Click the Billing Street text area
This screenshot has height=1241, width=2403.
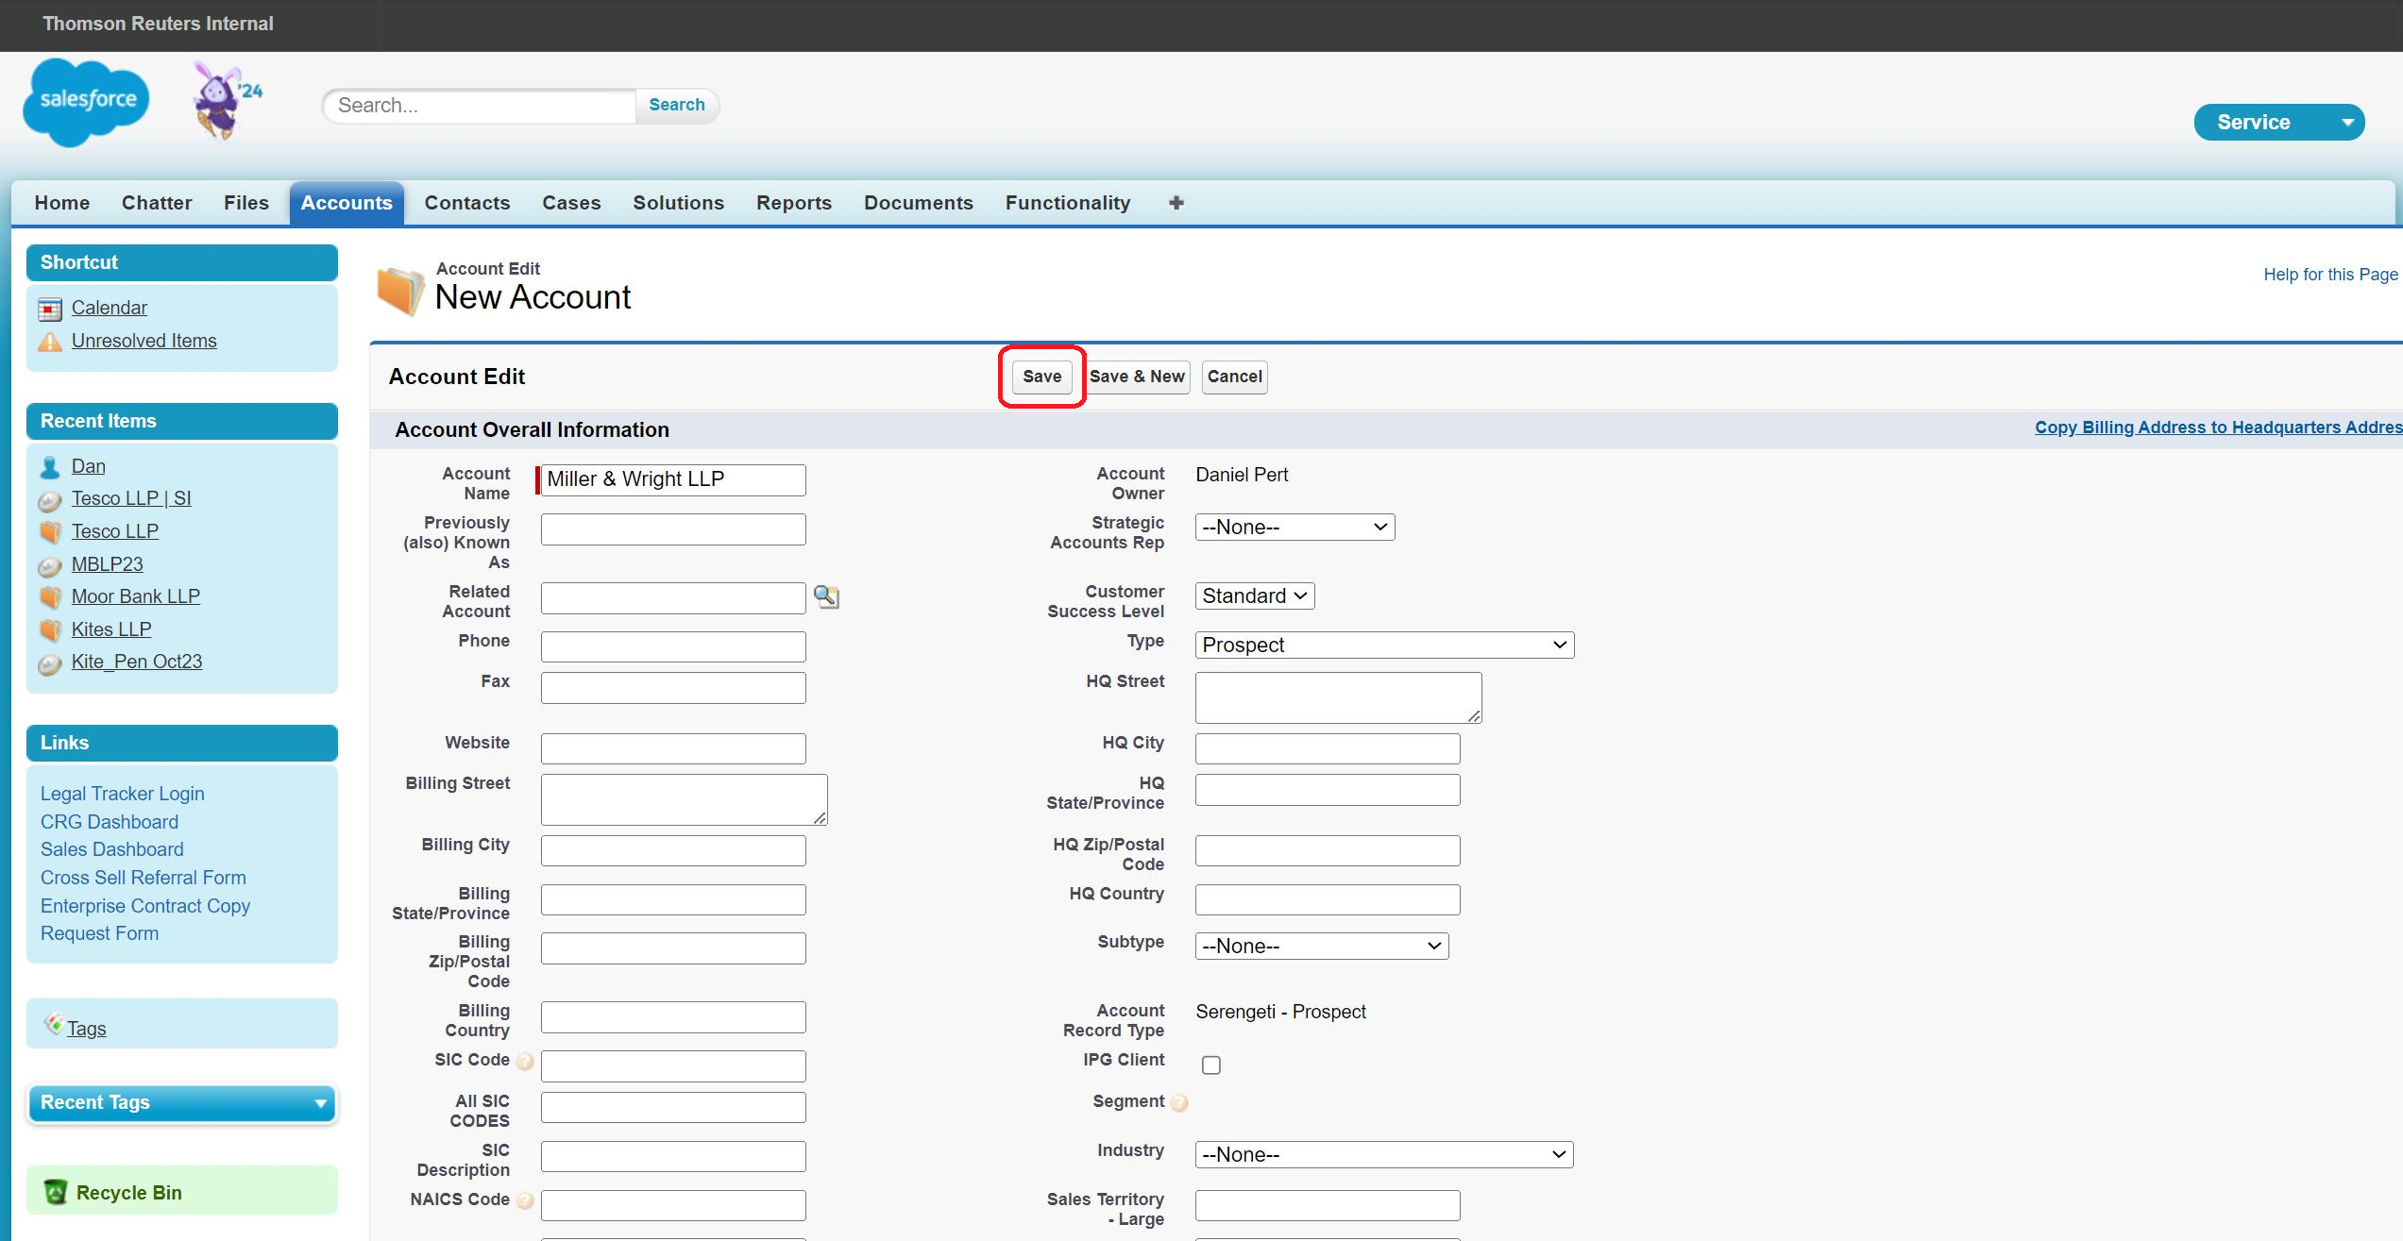click(685, 799)
